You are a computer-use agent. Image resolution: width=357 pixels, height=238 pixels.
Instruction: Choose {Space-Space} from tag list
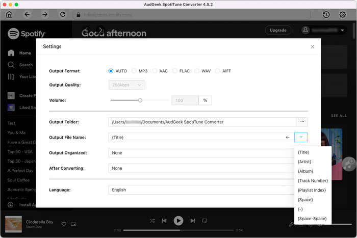(313, 219)
